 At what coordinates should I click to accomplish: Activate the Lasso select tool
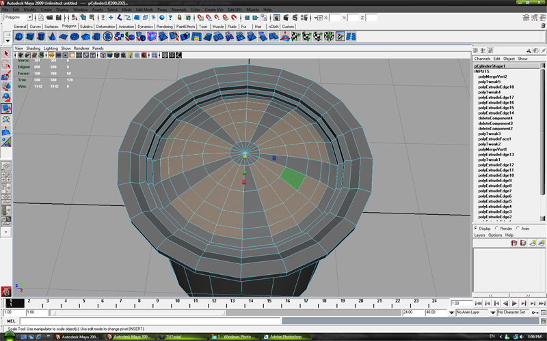coord(5,64)
